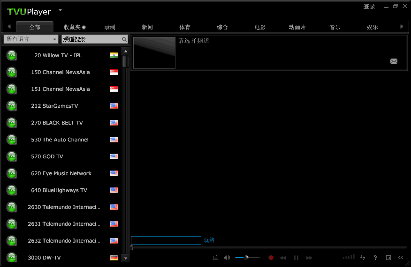Start recording with the red record button
This screenshot has height=267, width=411.
[271, 258]
